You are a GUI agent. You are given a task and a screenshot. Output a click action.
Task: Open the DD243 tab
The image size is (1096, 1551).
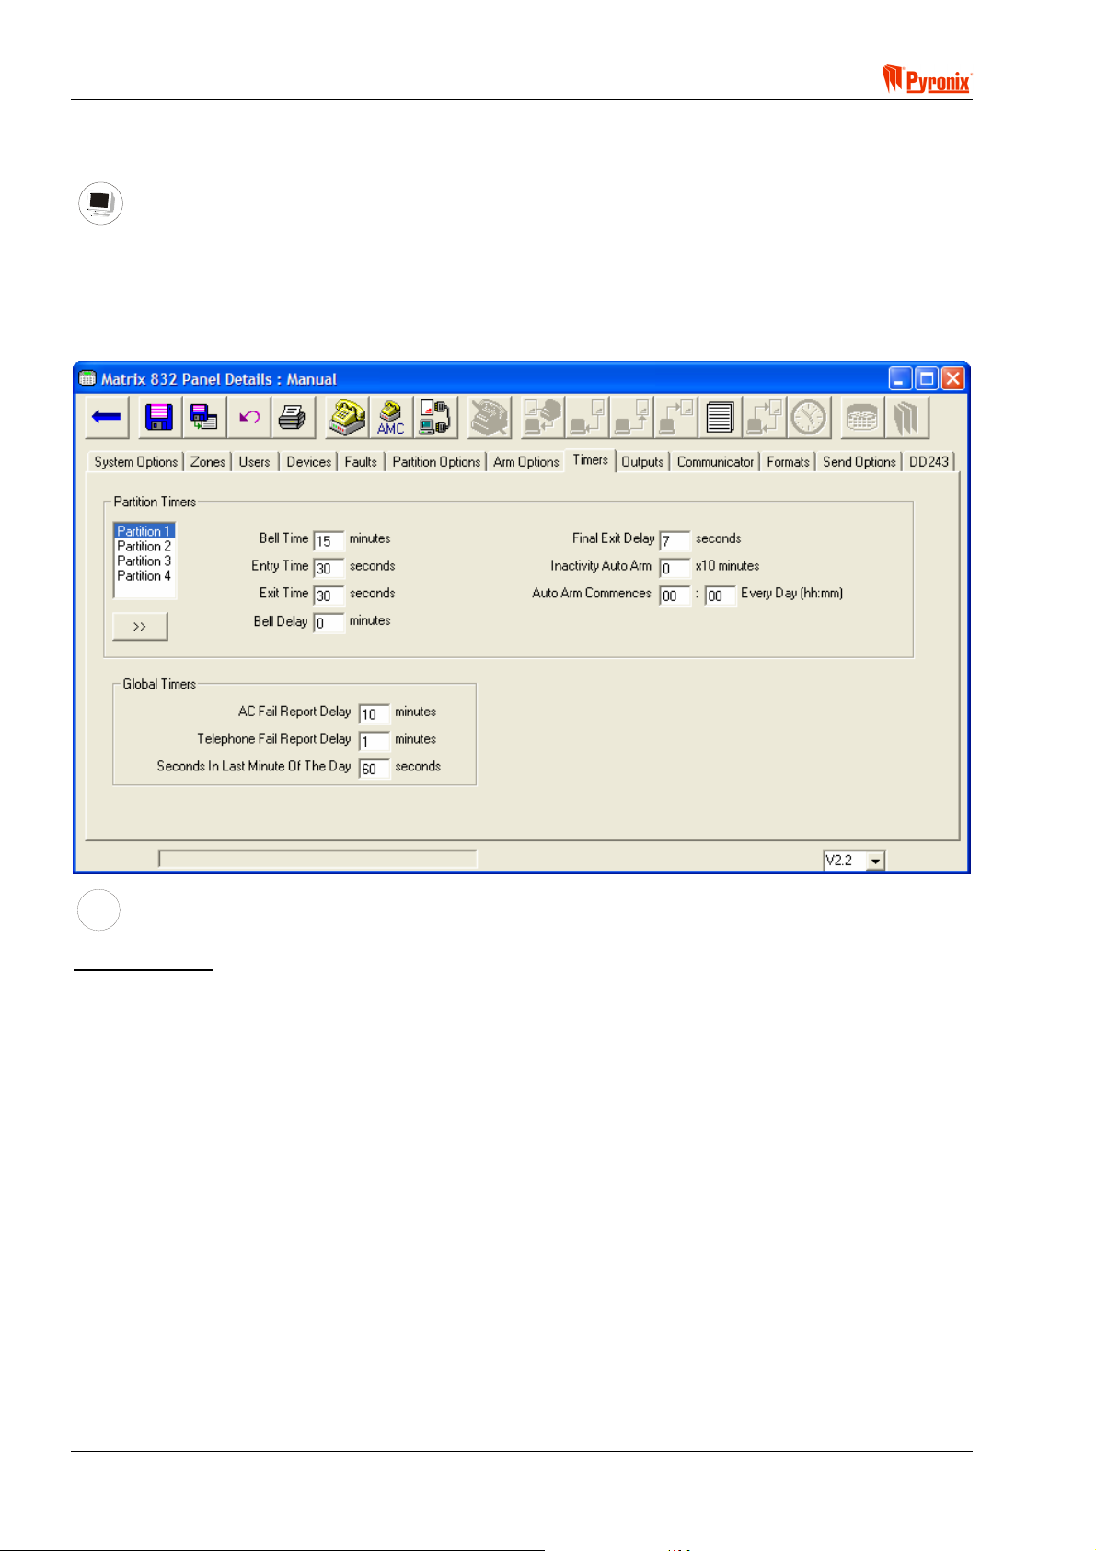pos(929,462)
